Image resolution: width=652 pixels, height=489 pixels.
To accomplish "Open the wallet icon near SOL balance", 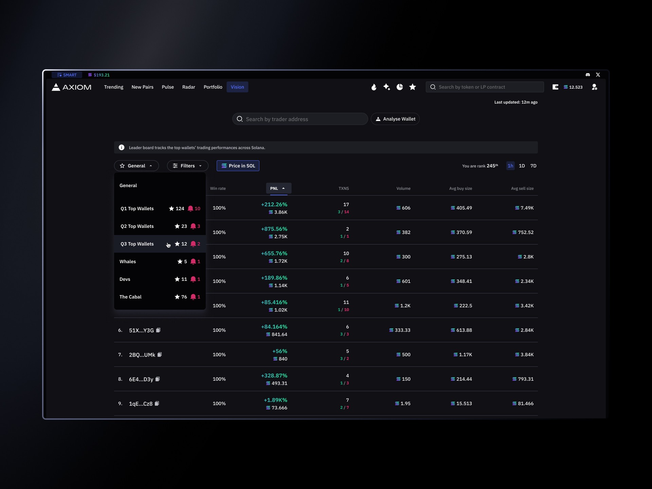I will [556, 87].
